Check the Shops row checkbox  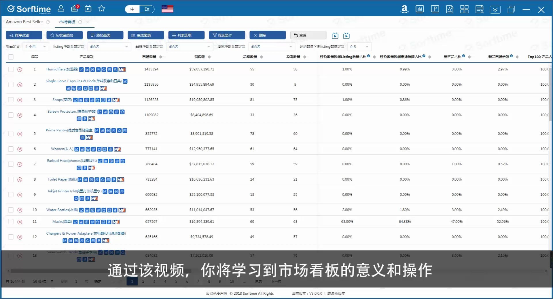click(x=11, y=100)
